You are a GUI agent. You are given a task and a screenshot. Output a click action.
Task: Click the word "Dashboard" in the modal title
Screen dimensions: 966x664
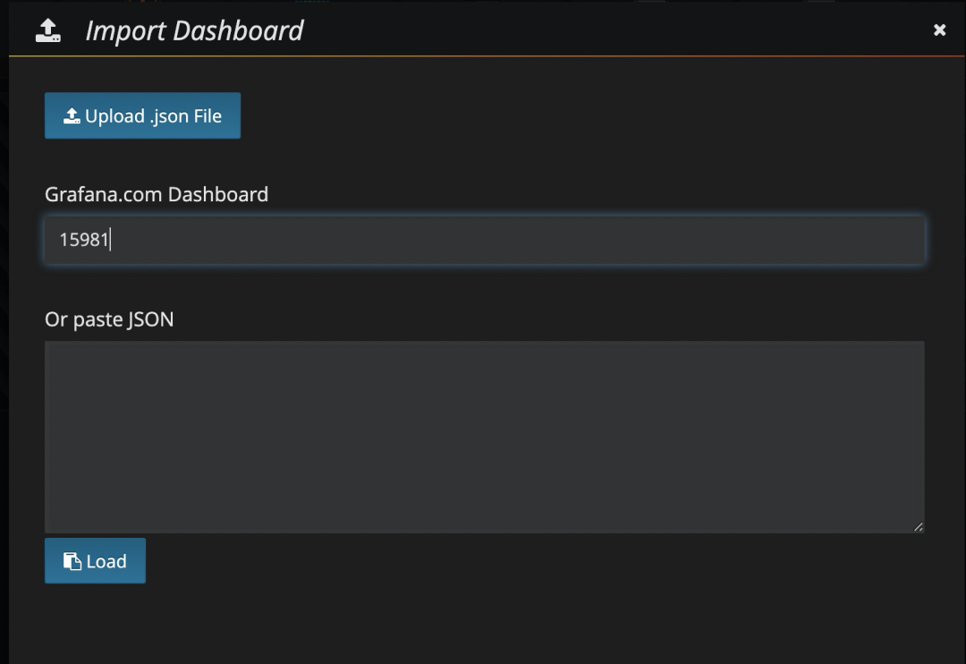click(237, 31)
